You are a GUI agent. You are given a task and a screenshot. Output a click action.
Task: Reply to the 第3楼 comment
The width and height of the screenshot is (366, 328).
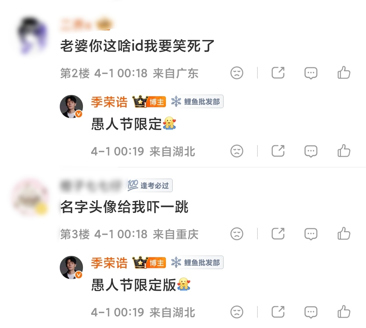311,234
